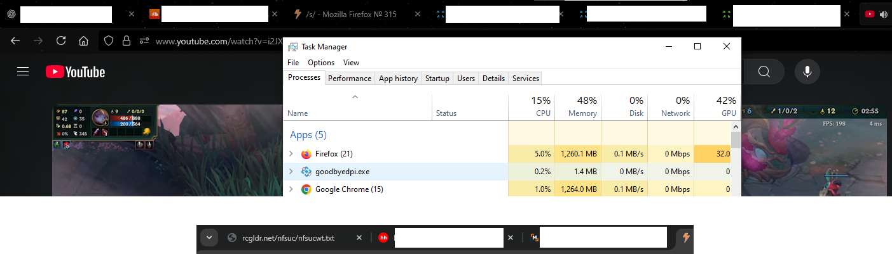Open site permissions icon in address bar
The height and width of the screenshot is (254, 892).
144,41
